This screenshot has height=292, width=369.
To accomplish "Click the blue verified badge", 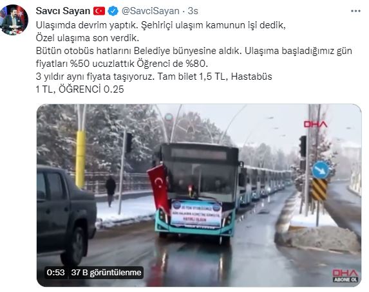I will tap(113, 11).
